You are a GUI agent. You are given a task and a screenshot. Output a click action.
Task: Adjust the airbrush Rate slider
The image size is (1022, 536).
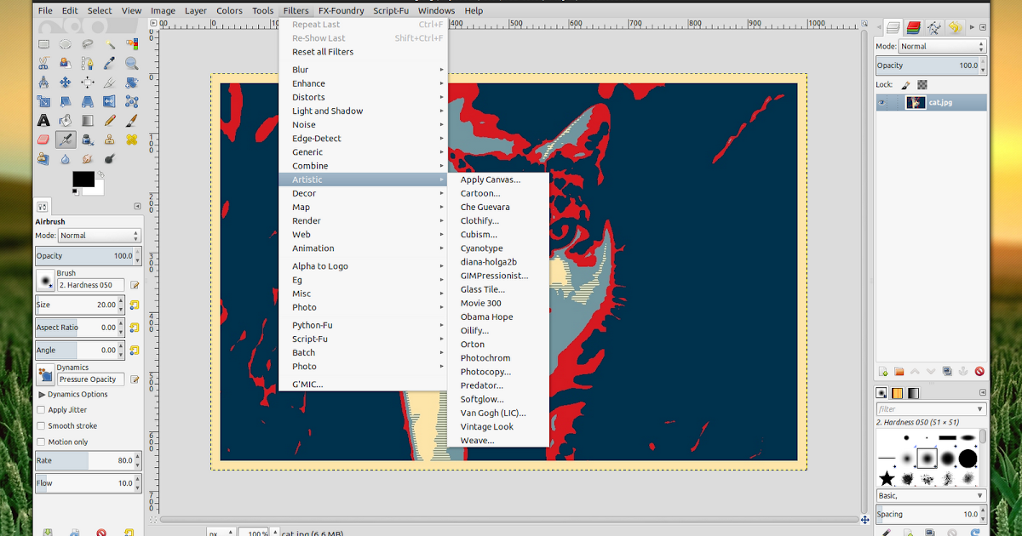point(81,459)
